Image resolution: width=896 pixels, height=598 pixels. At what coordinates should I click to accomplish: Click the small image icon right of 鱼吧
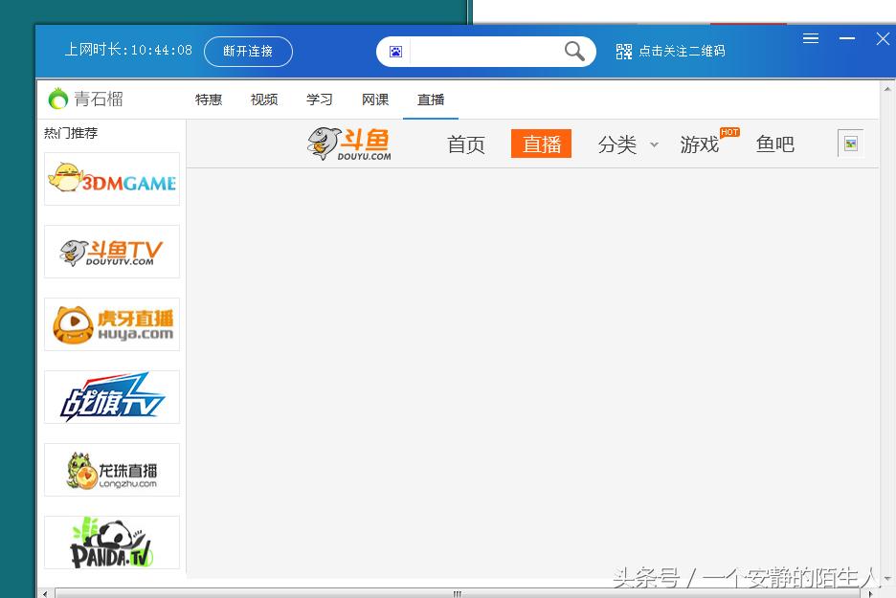[850, 143]
